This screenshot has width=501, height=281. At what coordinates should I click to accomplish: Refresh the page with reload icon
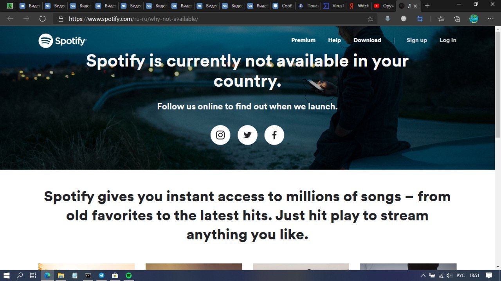(x=42, y=19)
